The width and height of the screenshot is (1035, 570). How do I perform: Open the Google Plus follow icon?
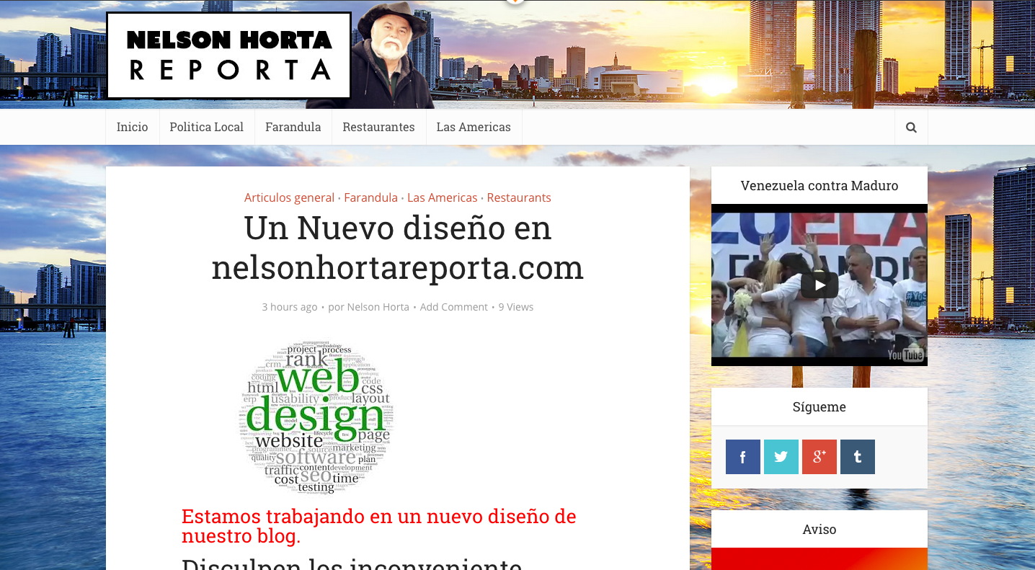(819, 457)
